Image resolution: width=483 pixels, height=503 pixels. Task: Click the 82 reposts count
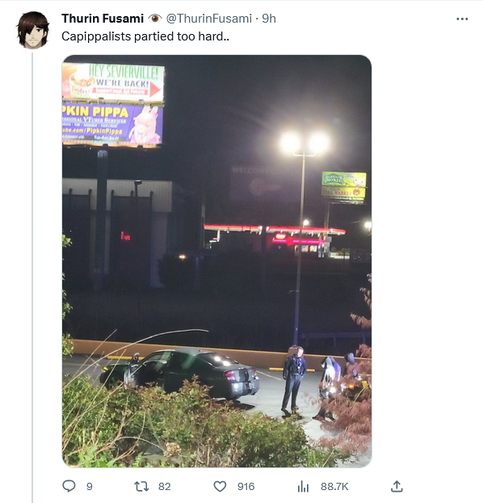click(165, 486)
